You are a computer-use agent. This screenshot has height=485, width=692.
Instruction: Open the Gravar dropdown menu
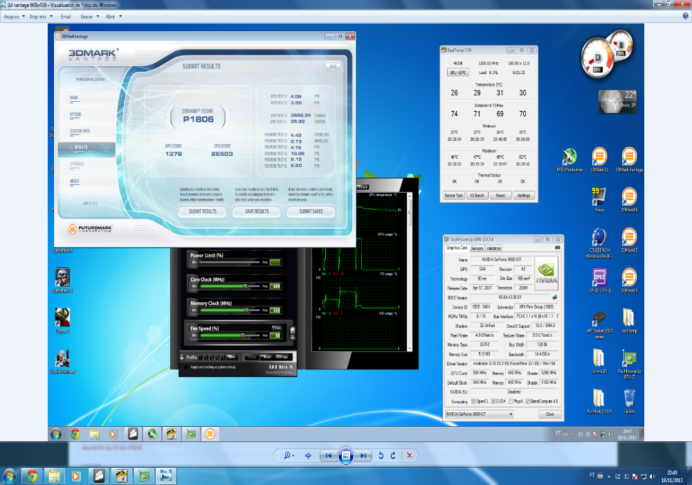pyautogui.click(x=89, y=17)
